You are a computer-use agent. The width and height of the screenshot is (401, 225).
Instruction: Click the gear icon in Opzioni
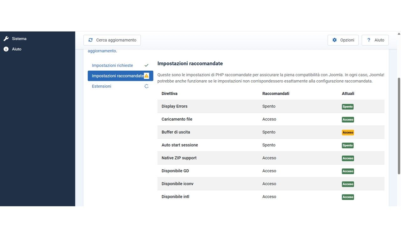[x=335, y=40]
